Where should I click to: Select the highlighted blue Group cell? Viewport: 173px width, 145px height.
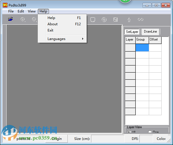coord(142,48)
